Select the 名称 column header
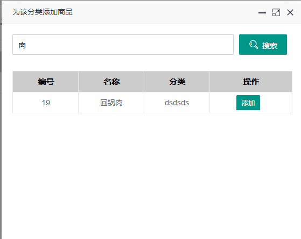The image size is (301, 239). point(111,82)
